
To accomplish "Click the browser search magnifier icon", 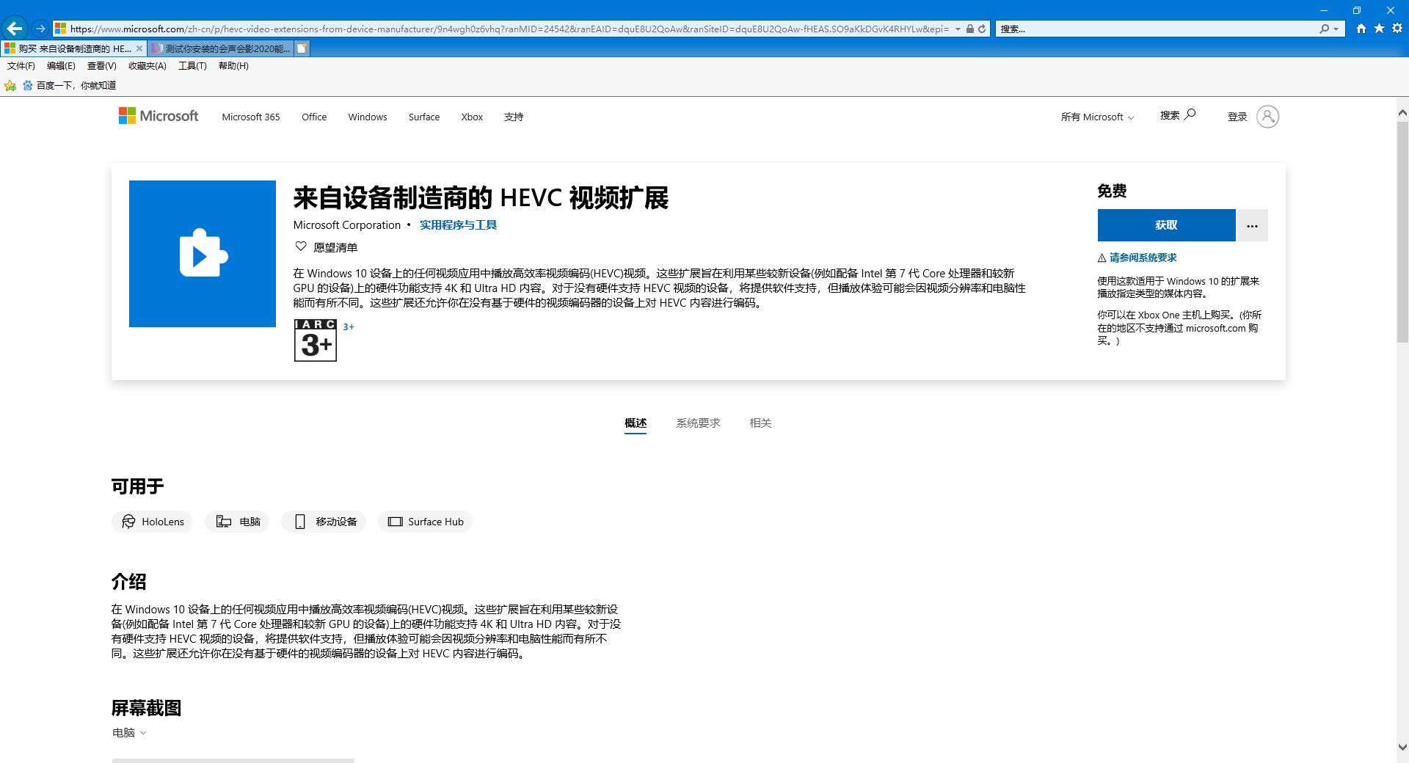I will [x=1324, y=29].
